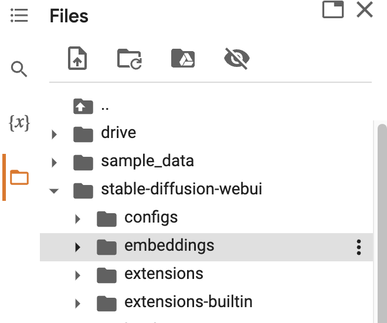Viewport: 387px width, 323px height.
Task: Collapse the stable-diffusion-webui folder
Action: [x=55, y=191]
